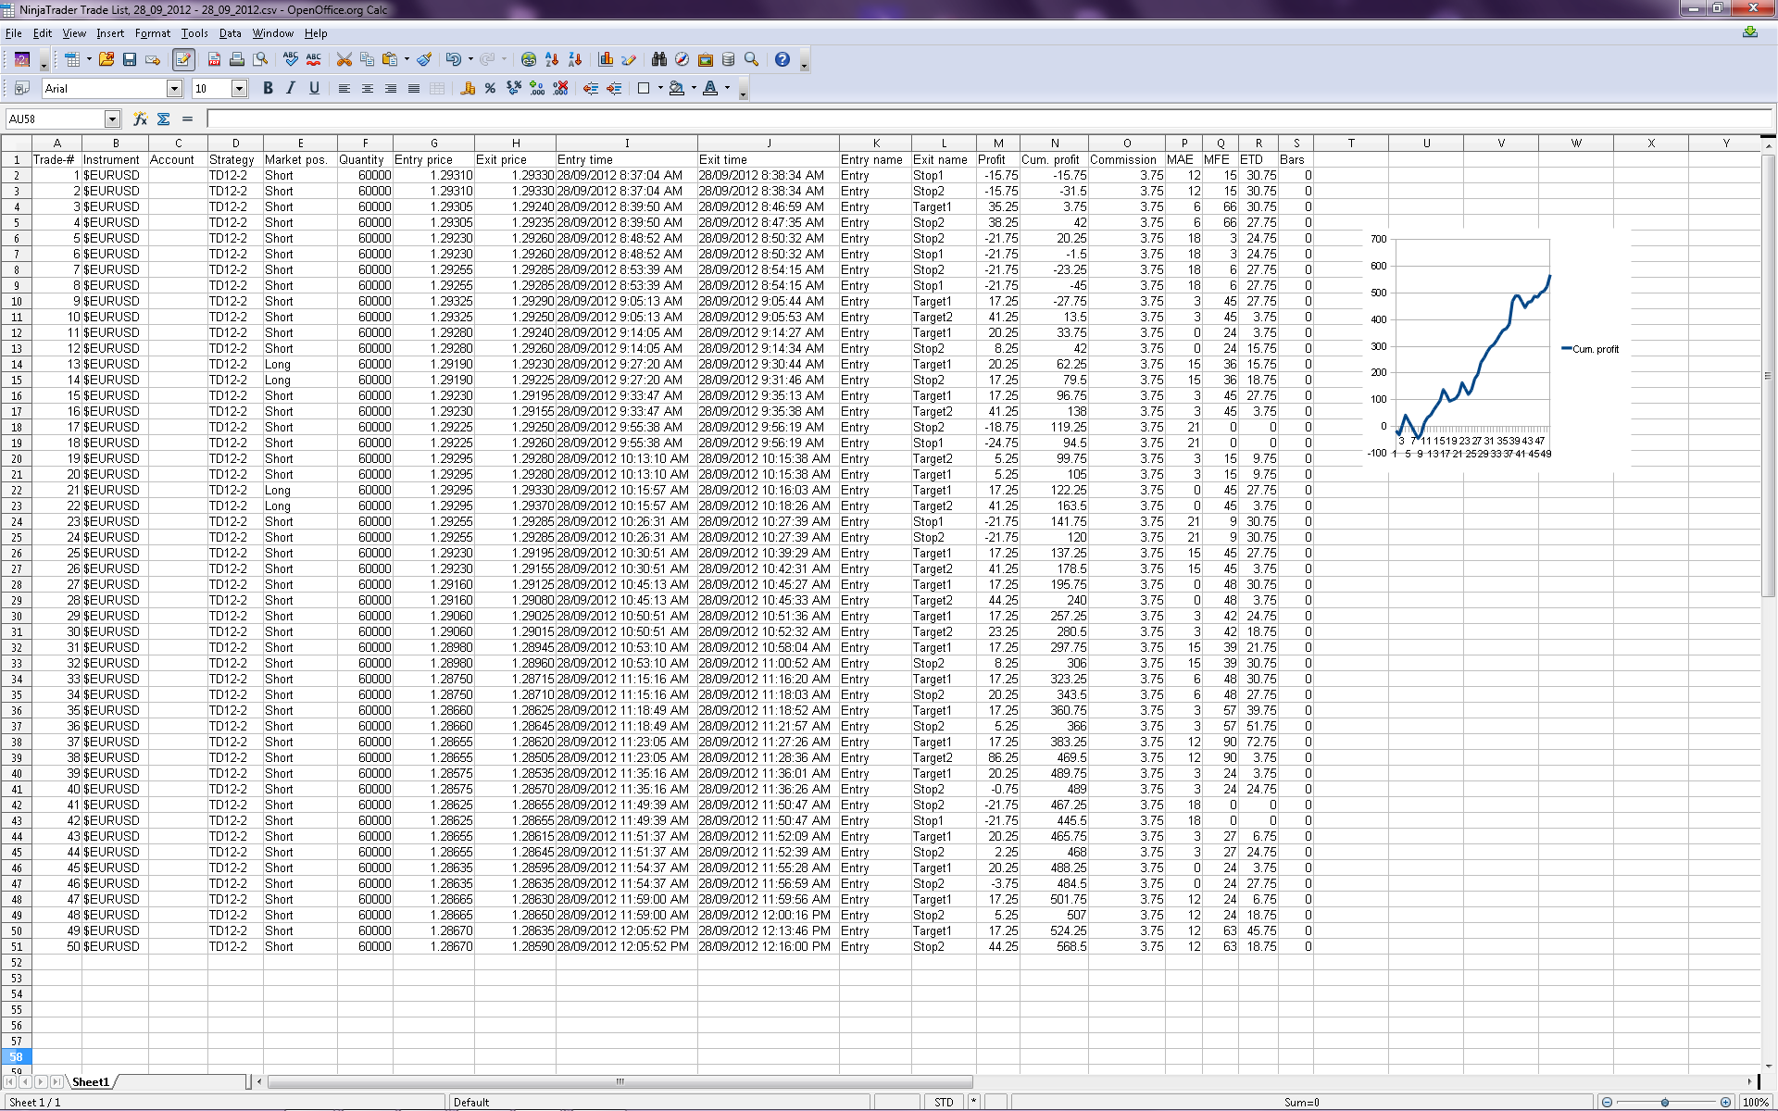Click the Function equals button
Screen dimensions: 1778x1111
click(187, 119)
